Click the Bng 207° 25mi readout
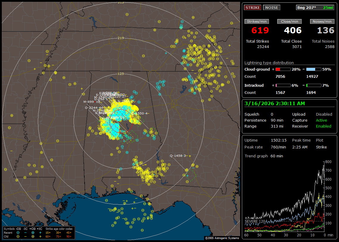Screen dimensions: 339x242 315,8
